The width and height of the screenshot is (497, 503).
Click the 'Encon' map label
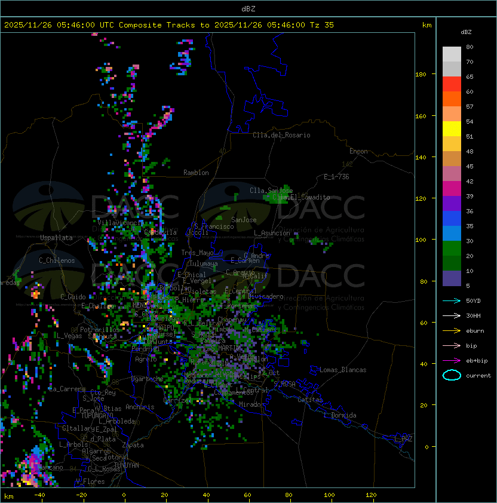[358, 151]
